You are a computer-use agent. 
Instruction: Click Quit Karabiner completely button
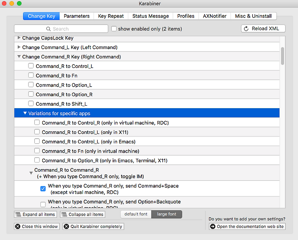pos(93,226)
